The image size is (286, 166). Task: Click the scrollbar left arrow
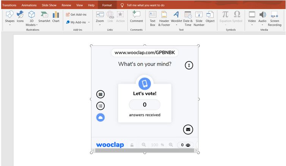tap(93, 150)
